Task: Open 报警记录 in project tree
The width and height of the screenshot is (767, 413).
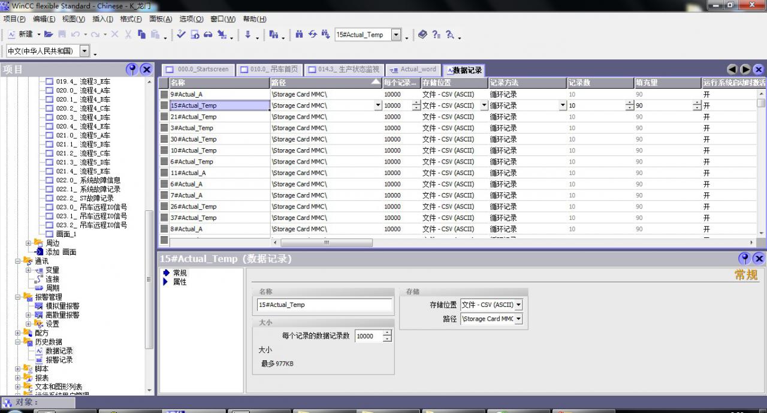Action: (59, 360)
